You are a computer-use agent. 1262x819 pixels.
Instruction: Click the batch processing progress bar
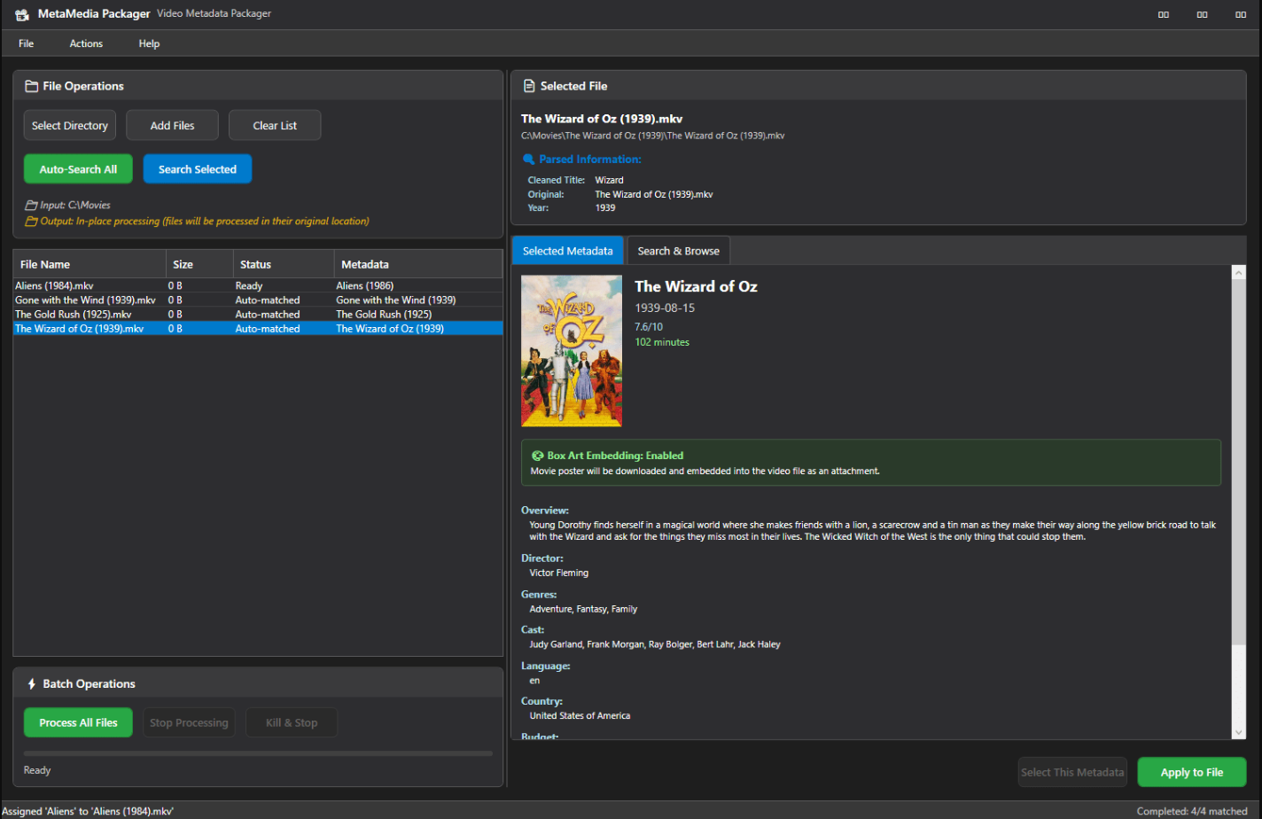(258, 753)
